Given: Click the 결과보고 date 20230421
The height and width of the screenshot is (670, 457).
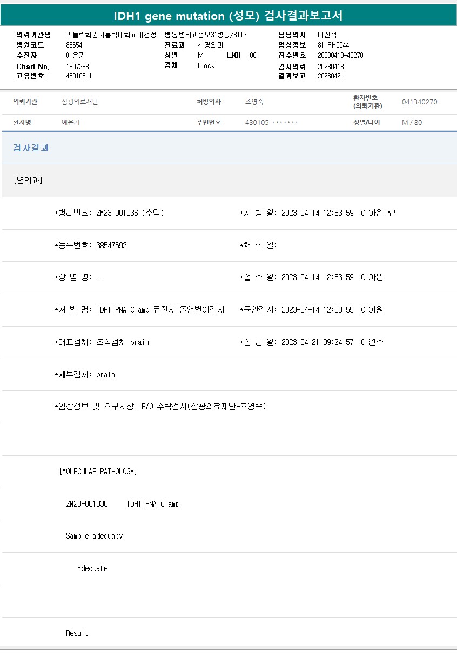Looking at the screenshot, I should click(331, 76).
